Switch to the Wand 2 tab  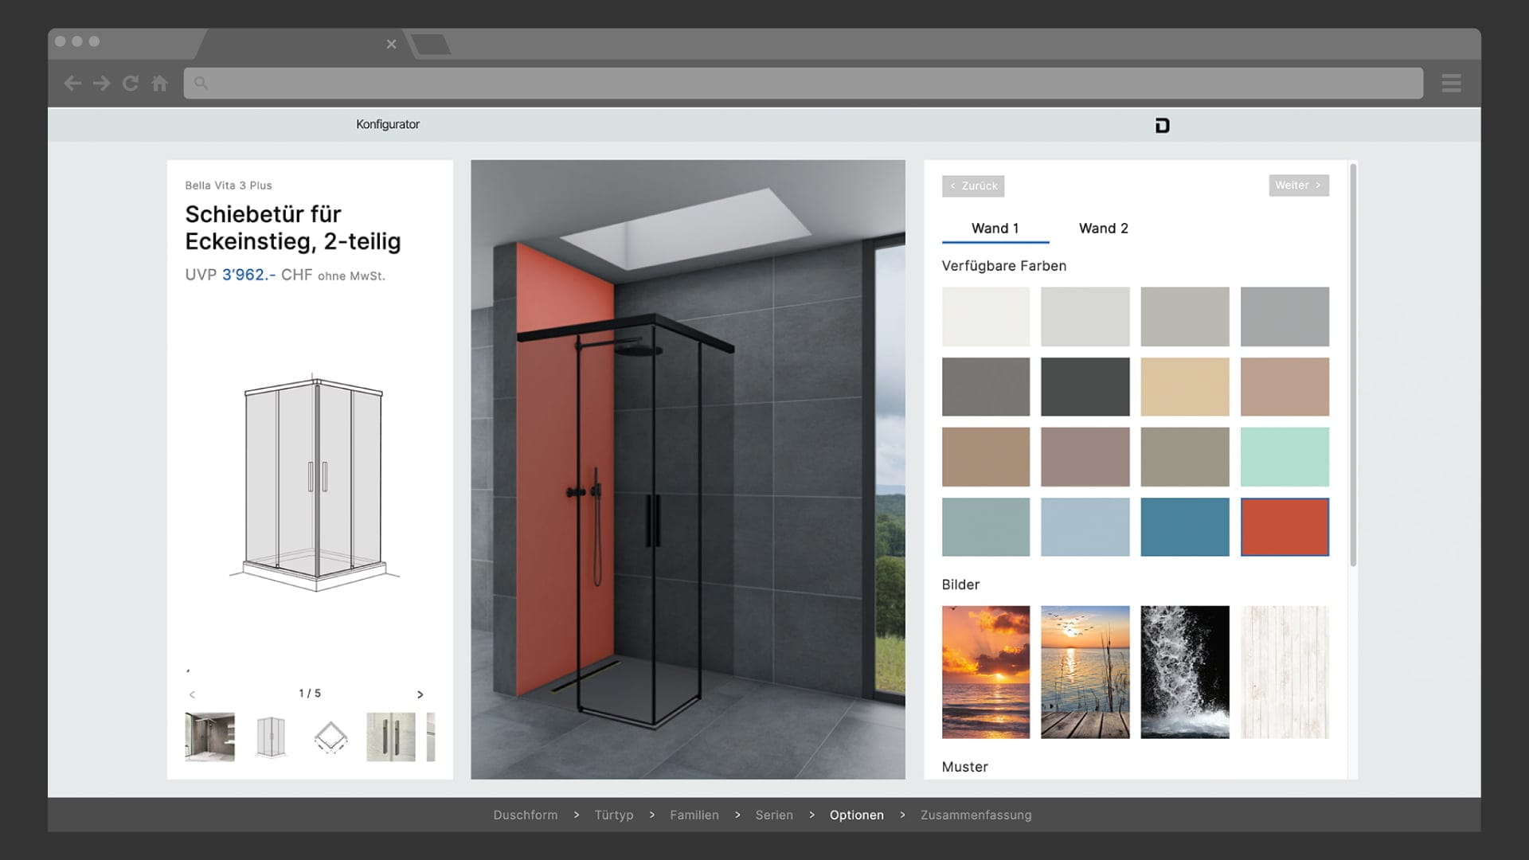1103,229
